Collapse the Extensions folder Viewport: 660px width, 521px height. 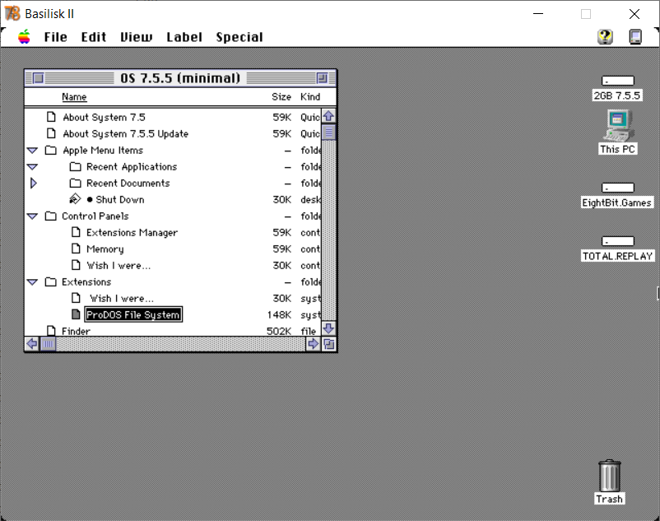pos(32,282)
